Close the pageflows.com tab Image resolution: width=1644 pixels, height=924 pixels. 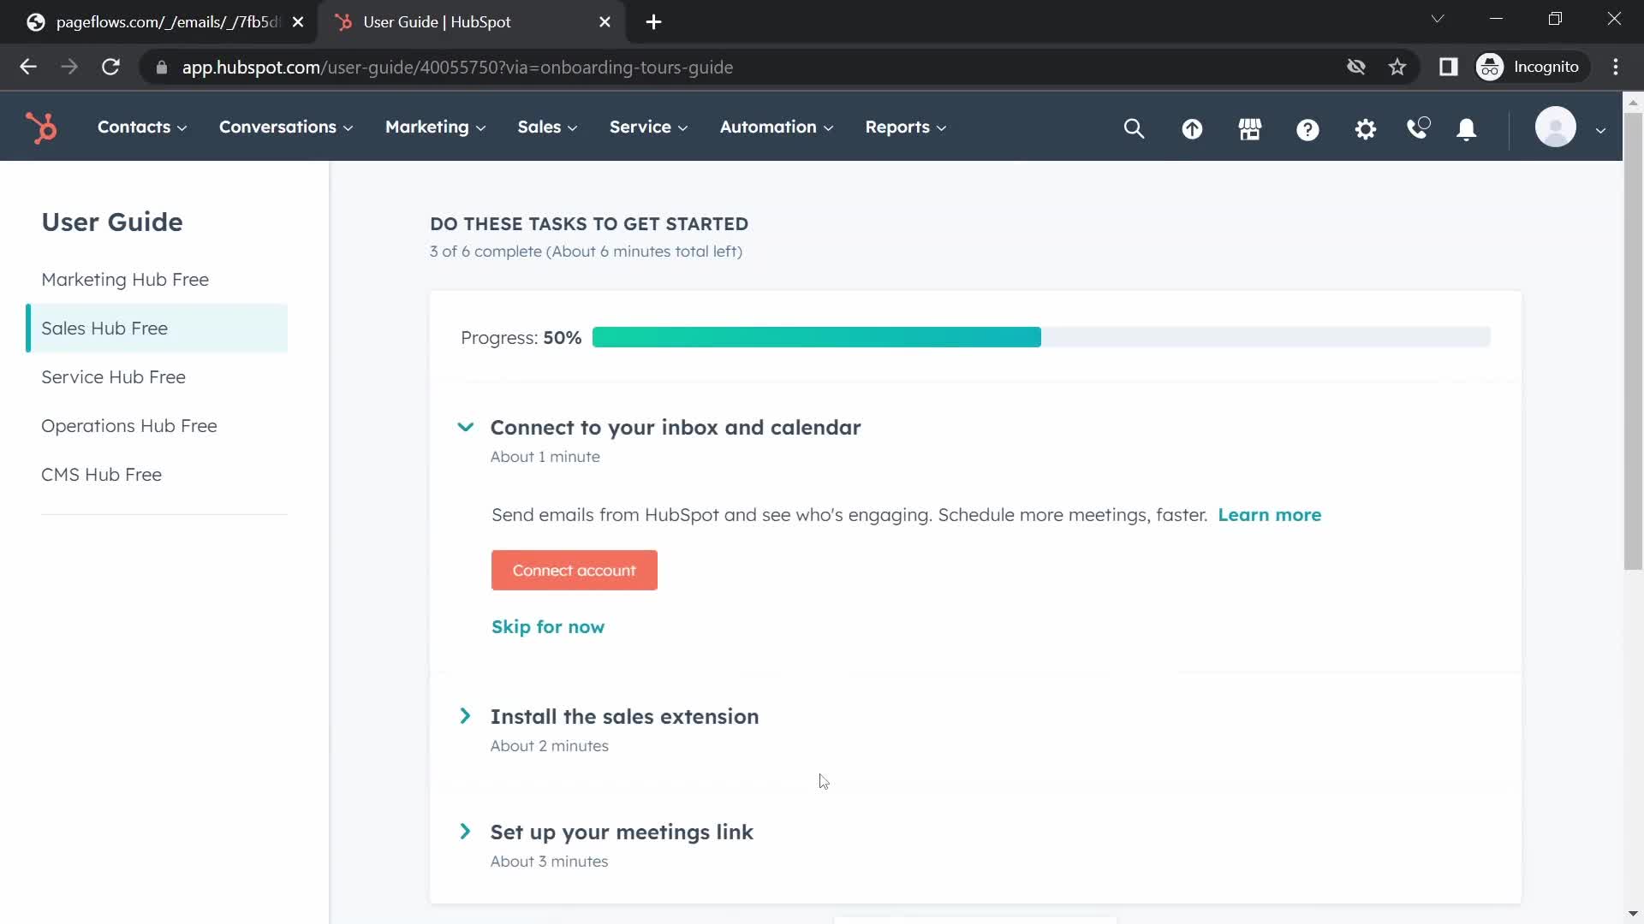pyautogui.click(x=298, y=22)
